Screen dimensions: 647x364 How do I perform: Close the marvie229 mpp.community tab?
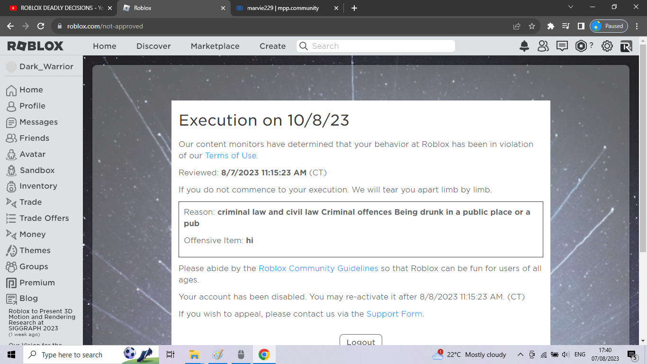(x=336, y=8)
